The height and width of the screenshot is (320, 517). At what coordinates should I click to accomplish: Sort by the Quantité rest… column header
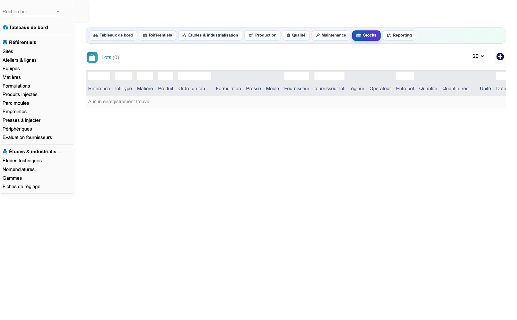coord(458,89)
